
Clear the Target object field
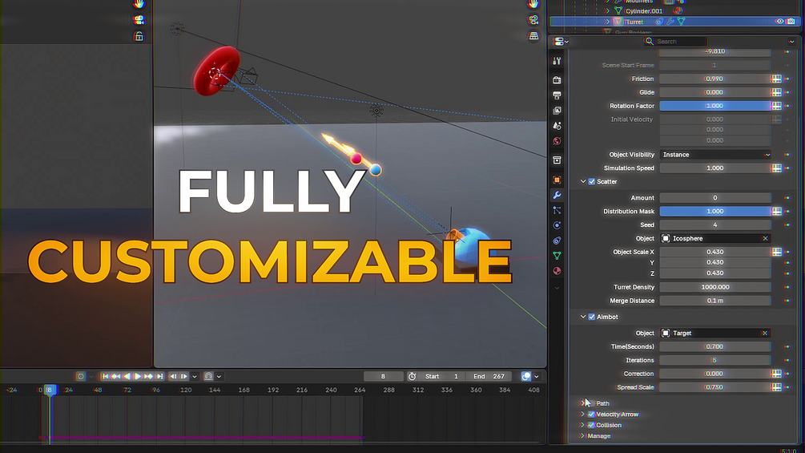coord(764,333)
